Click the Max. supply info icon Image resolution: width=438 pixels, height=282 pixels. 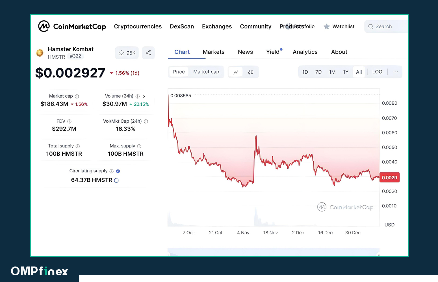[x=139, y=146]
